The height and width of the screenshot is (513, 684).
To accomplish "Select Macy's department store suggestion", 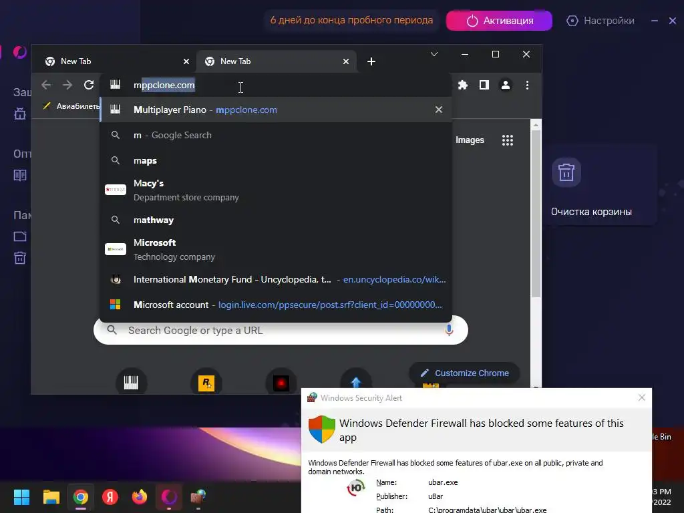I will click(x=276, y=190).
